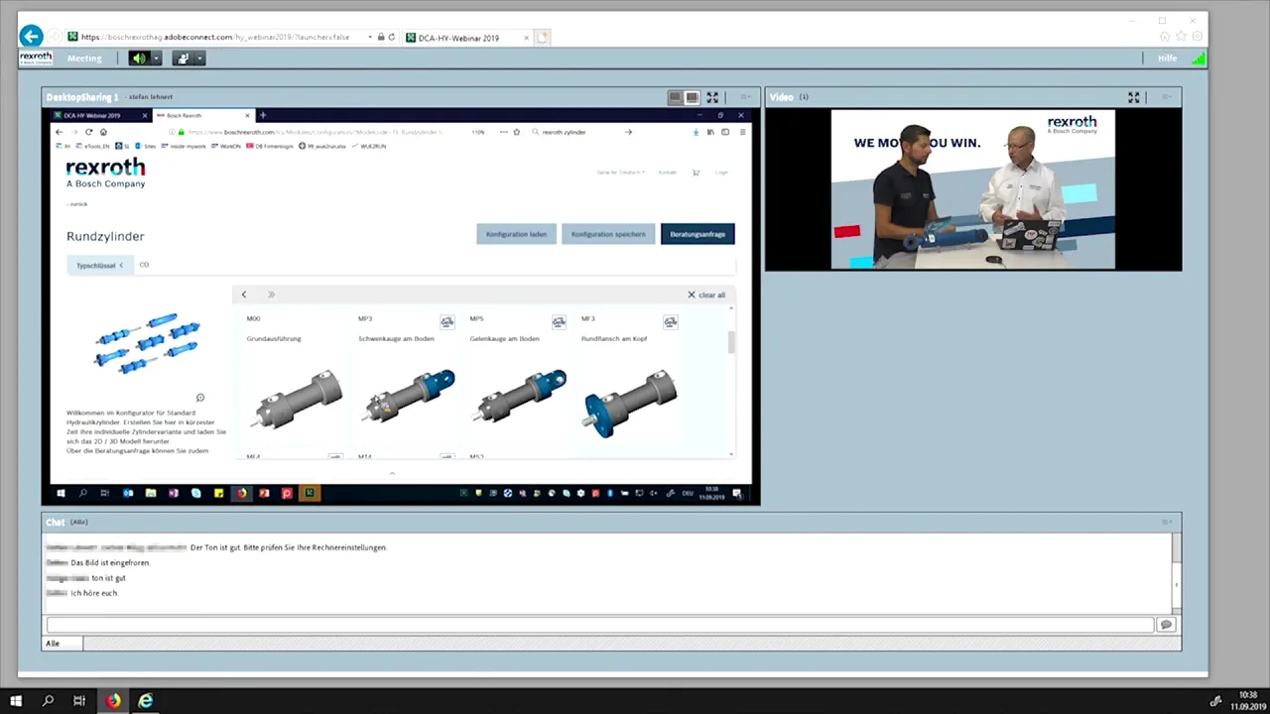Click the Rexroth logo in the Adobe Connect bar
1270x714 pixels.
(x=36, y=58)
